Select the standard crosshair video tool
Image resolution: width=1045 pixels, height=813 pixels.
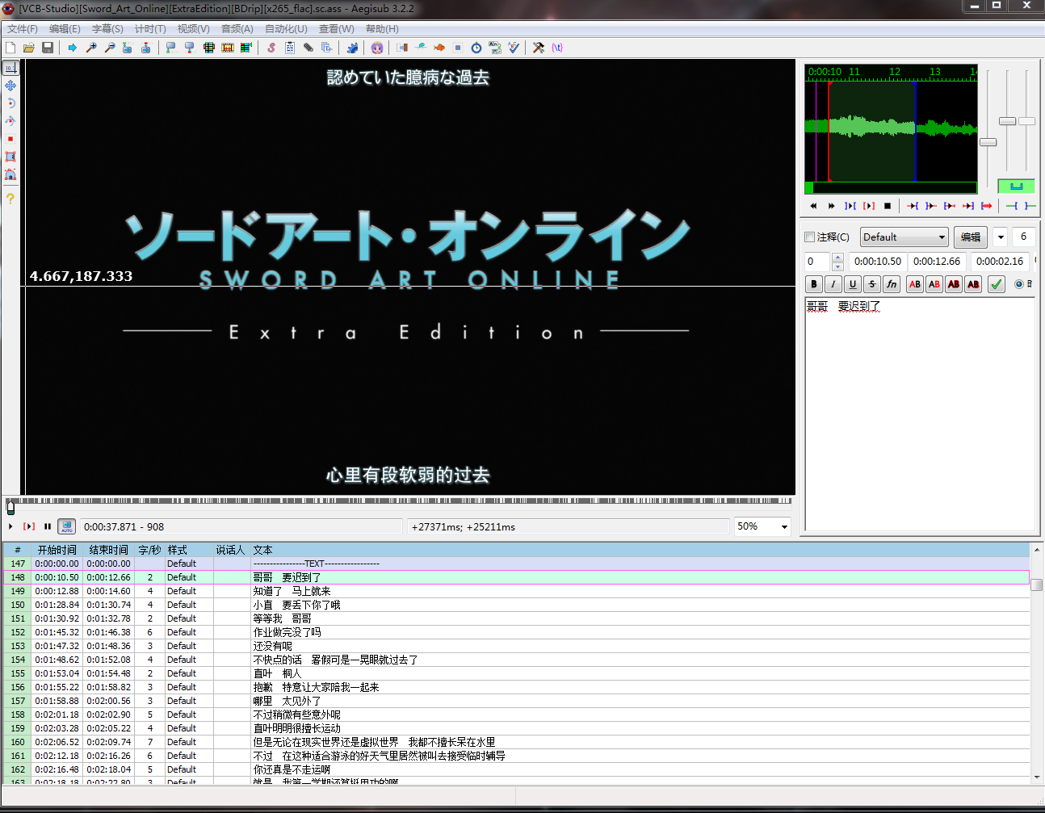point(10,68)
